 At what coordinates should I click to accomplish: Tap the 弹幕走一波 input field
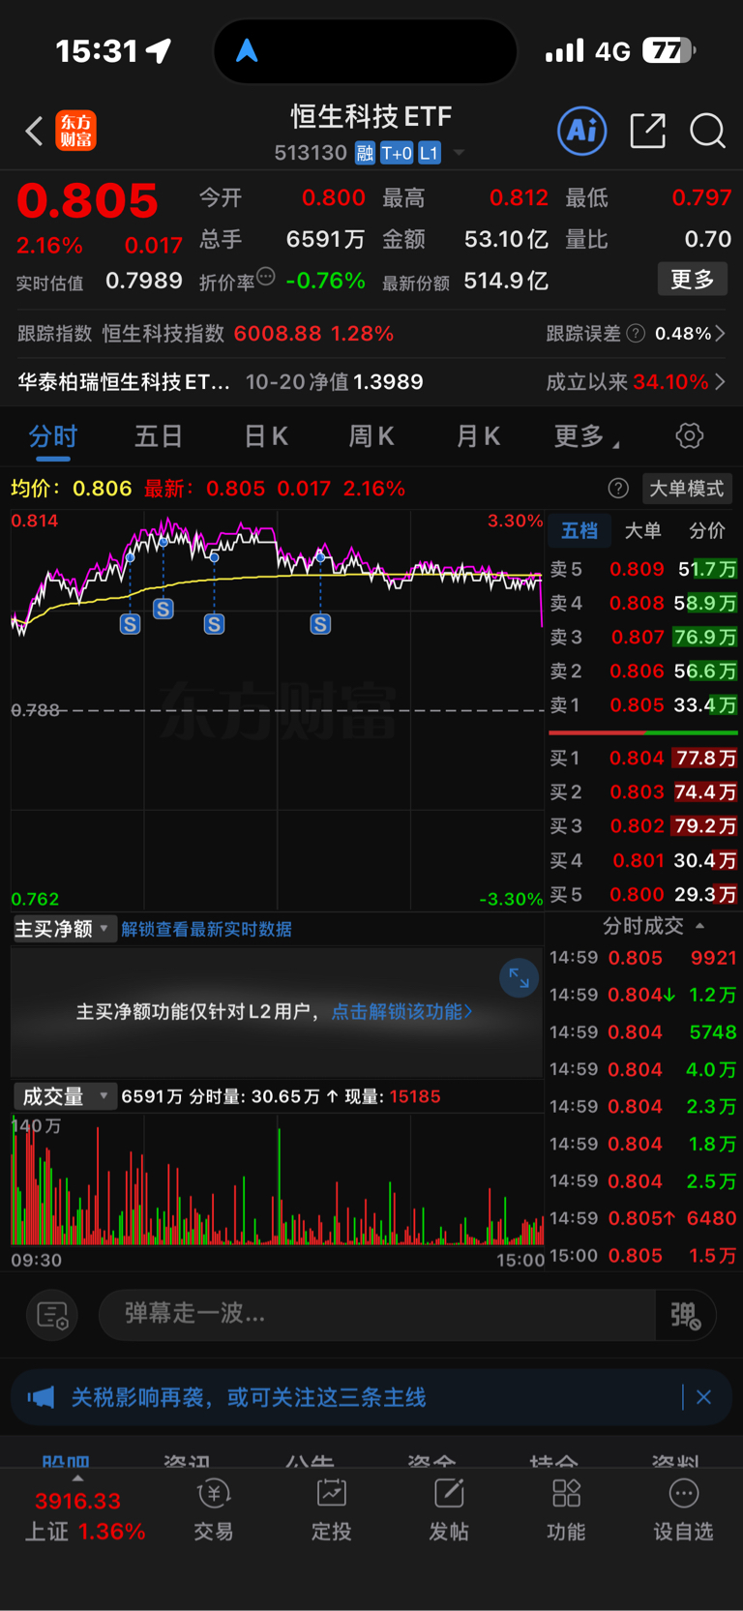[x=377, y=1315]
